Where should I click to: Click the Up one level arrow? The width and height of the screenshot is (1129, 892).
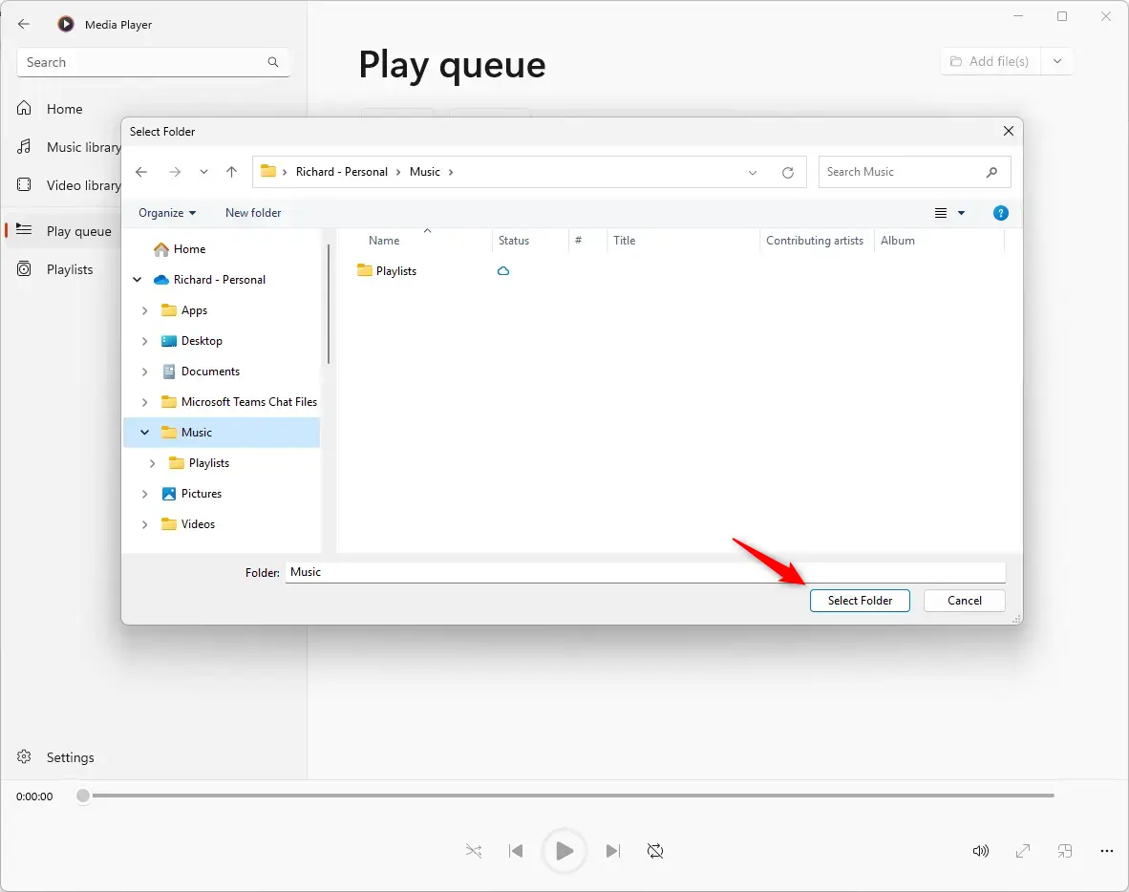[x=231, y=172]
